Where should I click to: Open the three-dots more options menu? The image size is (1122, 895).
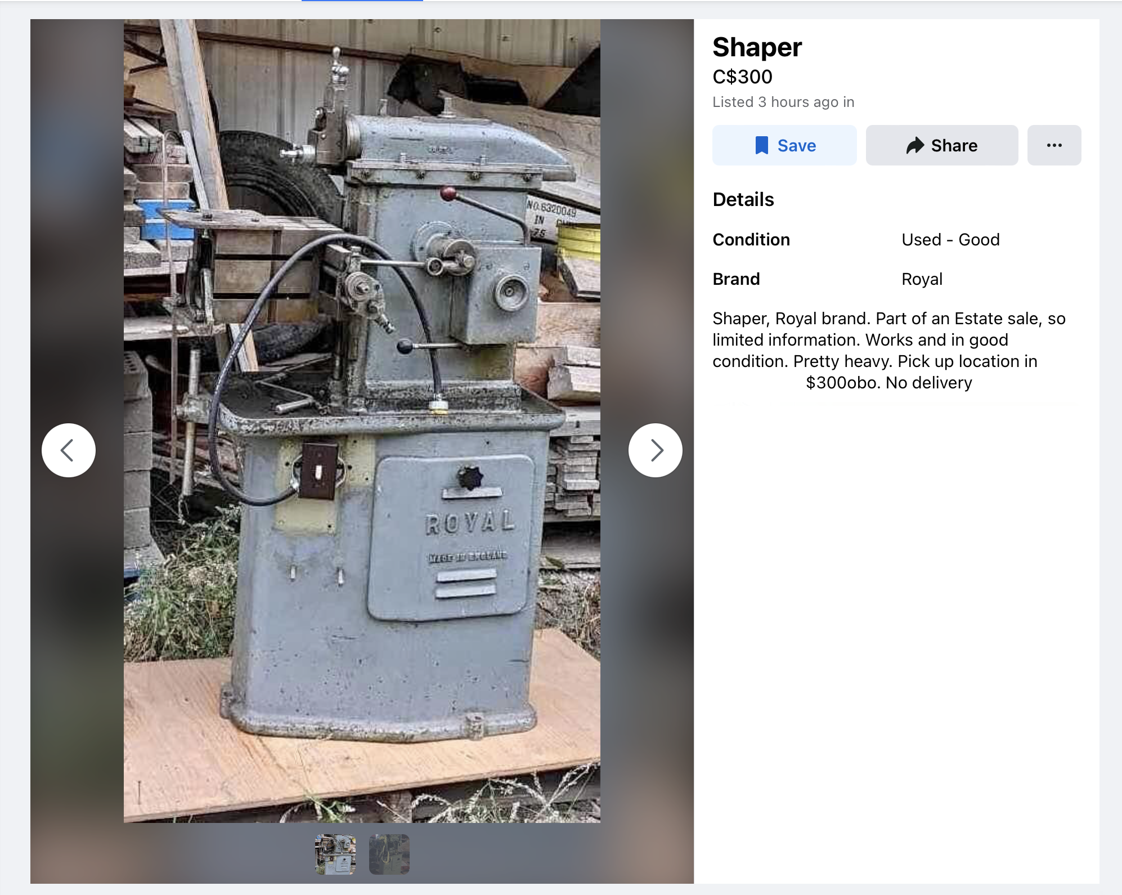pos(1054,145)
